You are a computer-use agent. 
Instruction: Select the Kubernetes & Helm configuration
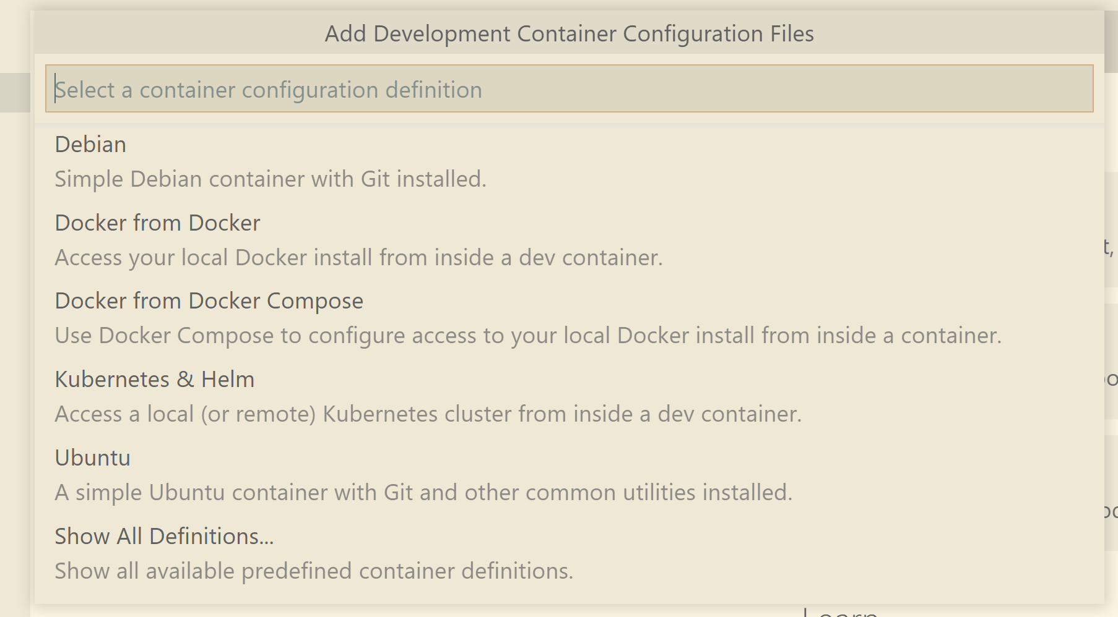tap(154, 380)
